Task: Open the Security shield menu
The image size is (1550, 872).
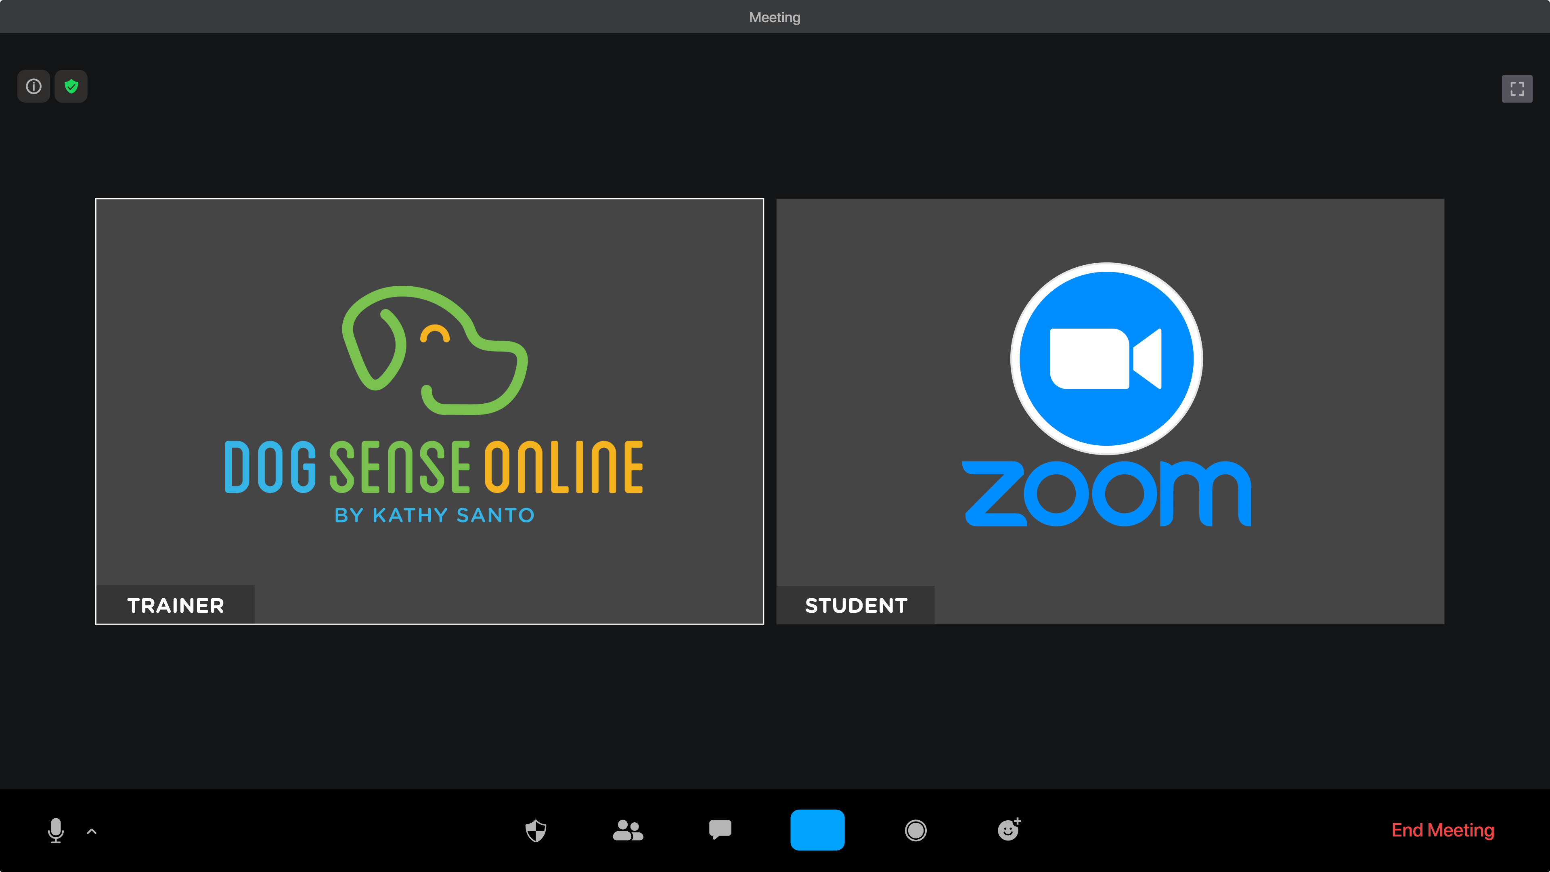Action: coord(536,830)
